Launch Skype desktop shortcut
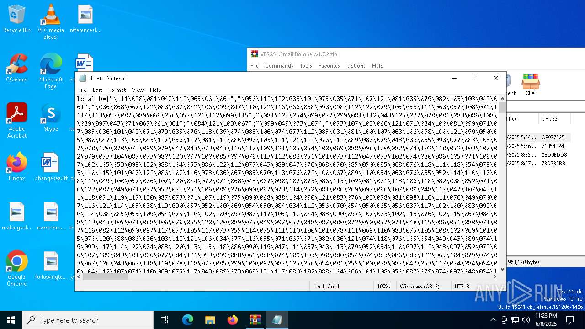Viewport: 585px width, 329px height. pyautogui.click(x=51, y=117)
